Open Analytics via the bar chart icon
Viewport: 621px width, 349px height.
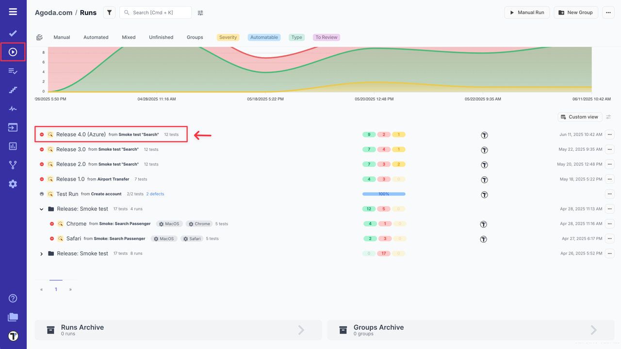pos(13,146)
